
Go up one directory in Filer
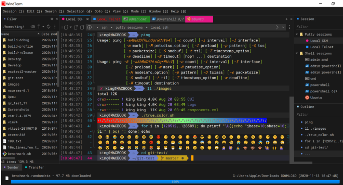tap(39, 27)
